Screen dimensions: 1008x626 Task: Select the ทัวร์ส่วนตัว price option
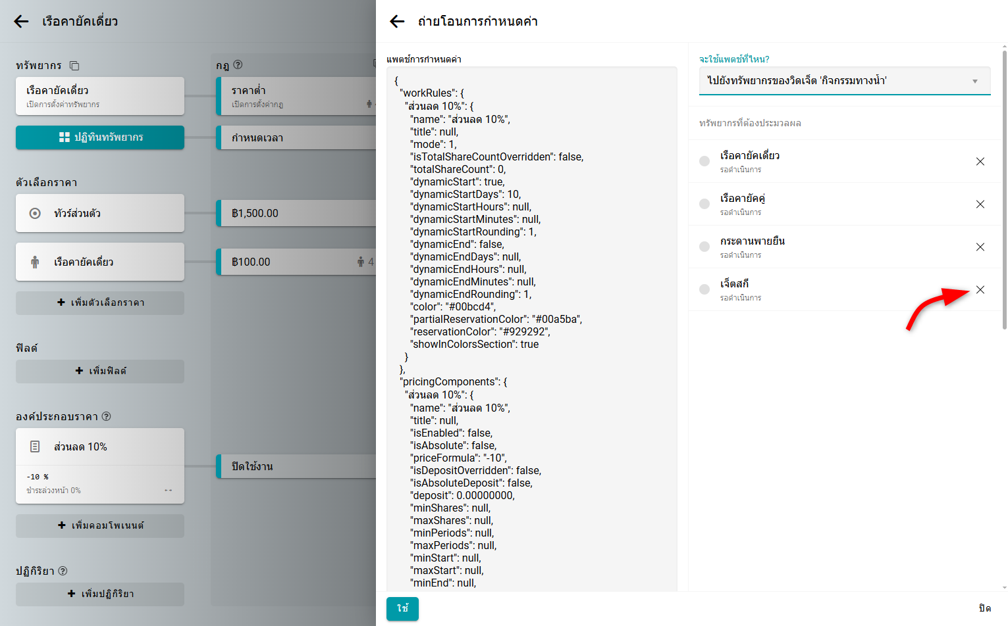click(100, 213)
